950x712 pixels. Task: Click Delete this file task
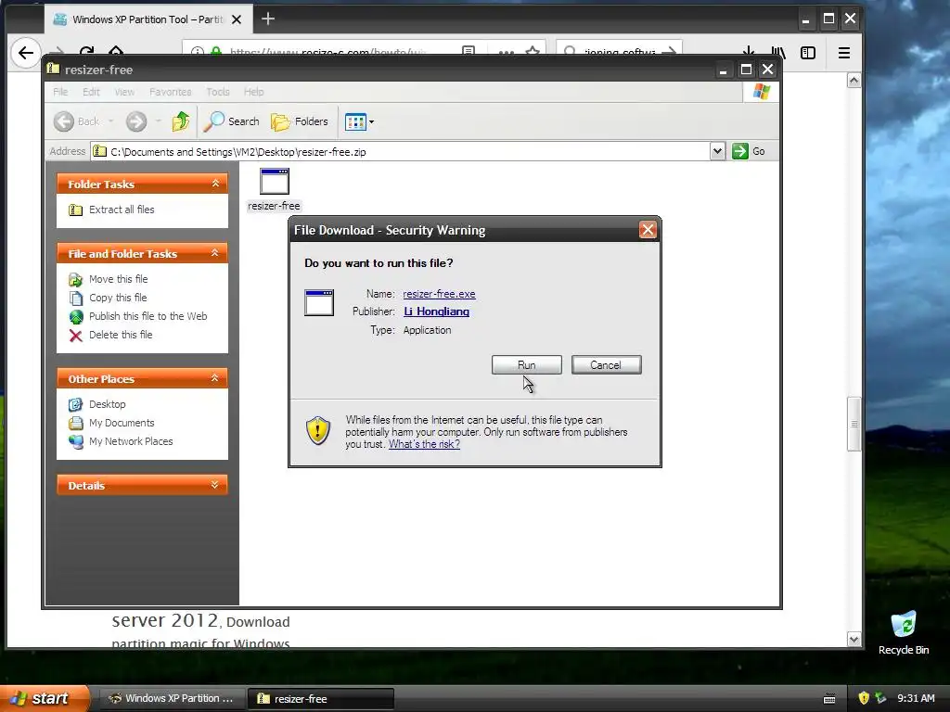(x=121, y=335)
